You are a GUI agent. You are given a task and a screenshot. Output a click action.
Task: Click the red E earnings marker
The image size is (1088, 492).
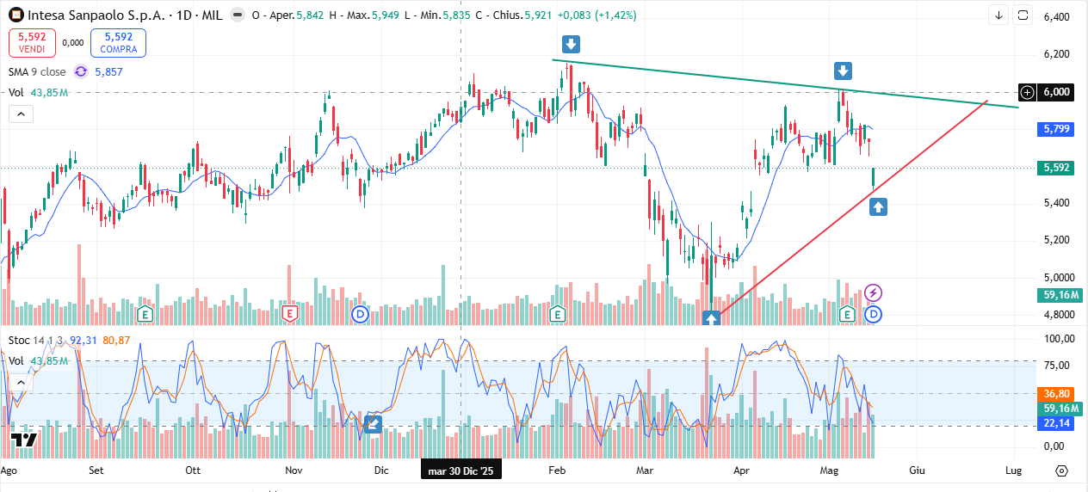click(x=290, y=314)
